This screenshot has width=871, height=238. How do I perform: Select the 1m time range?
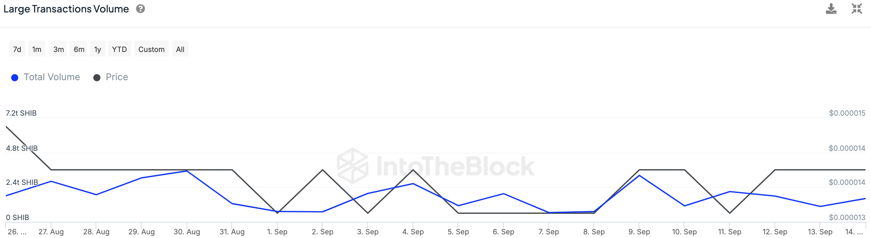click(x=37, y=49)
